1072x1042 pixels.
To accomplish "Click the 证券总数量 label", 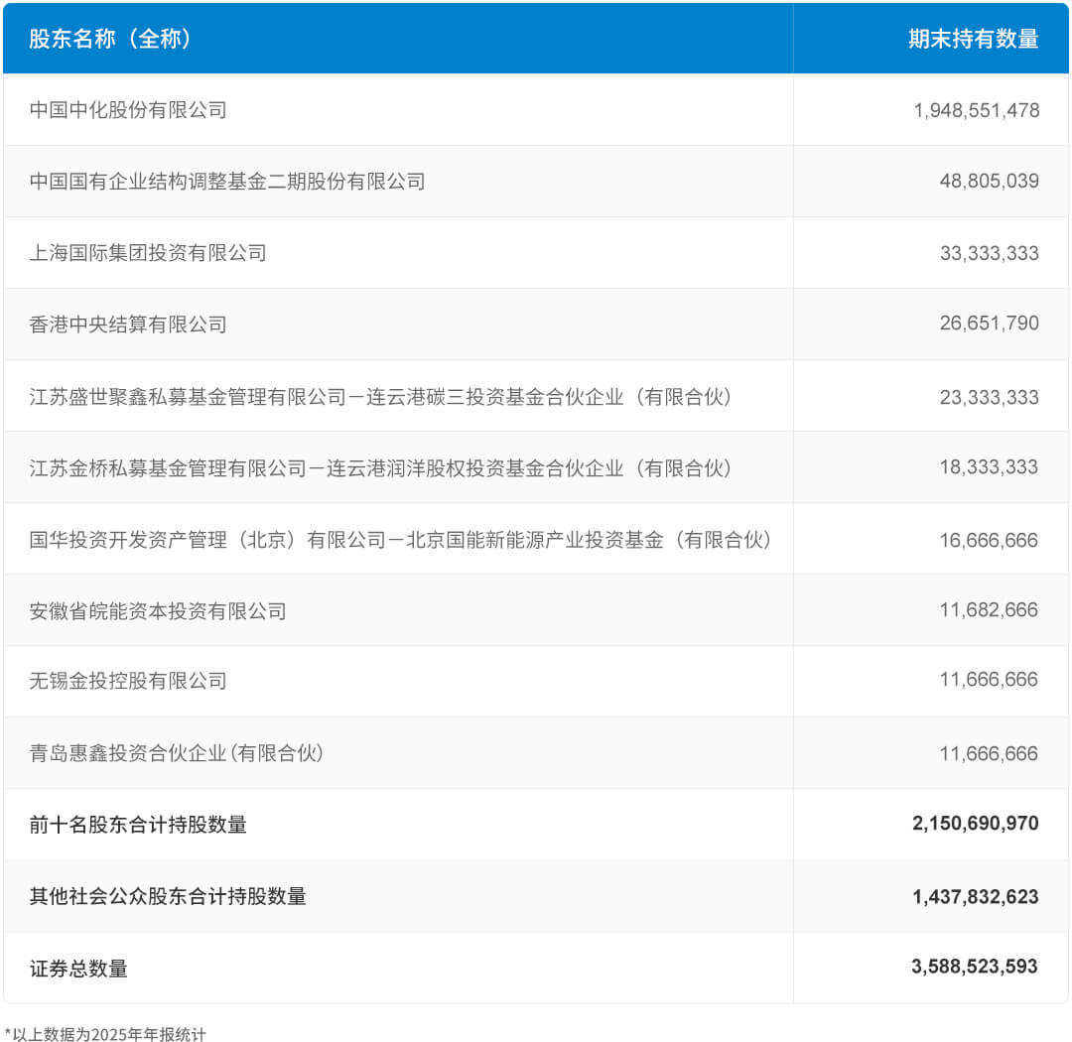I will pyautogui.click(x=78, y=969).
